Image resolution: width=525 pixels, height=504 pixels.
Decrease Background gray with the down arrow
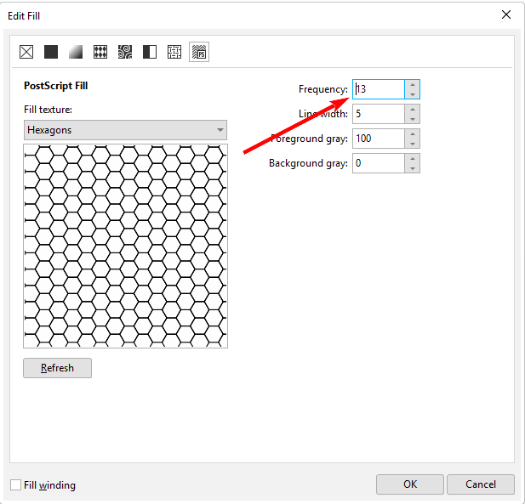[413, 168]
